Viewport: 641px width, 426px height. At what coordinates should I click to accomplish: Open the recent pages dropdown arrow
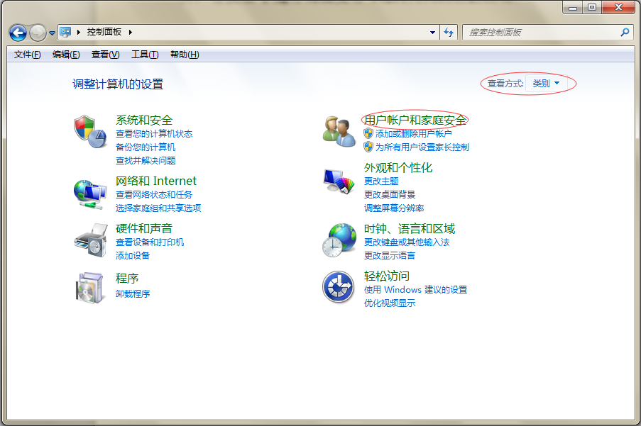click(52, 33)
